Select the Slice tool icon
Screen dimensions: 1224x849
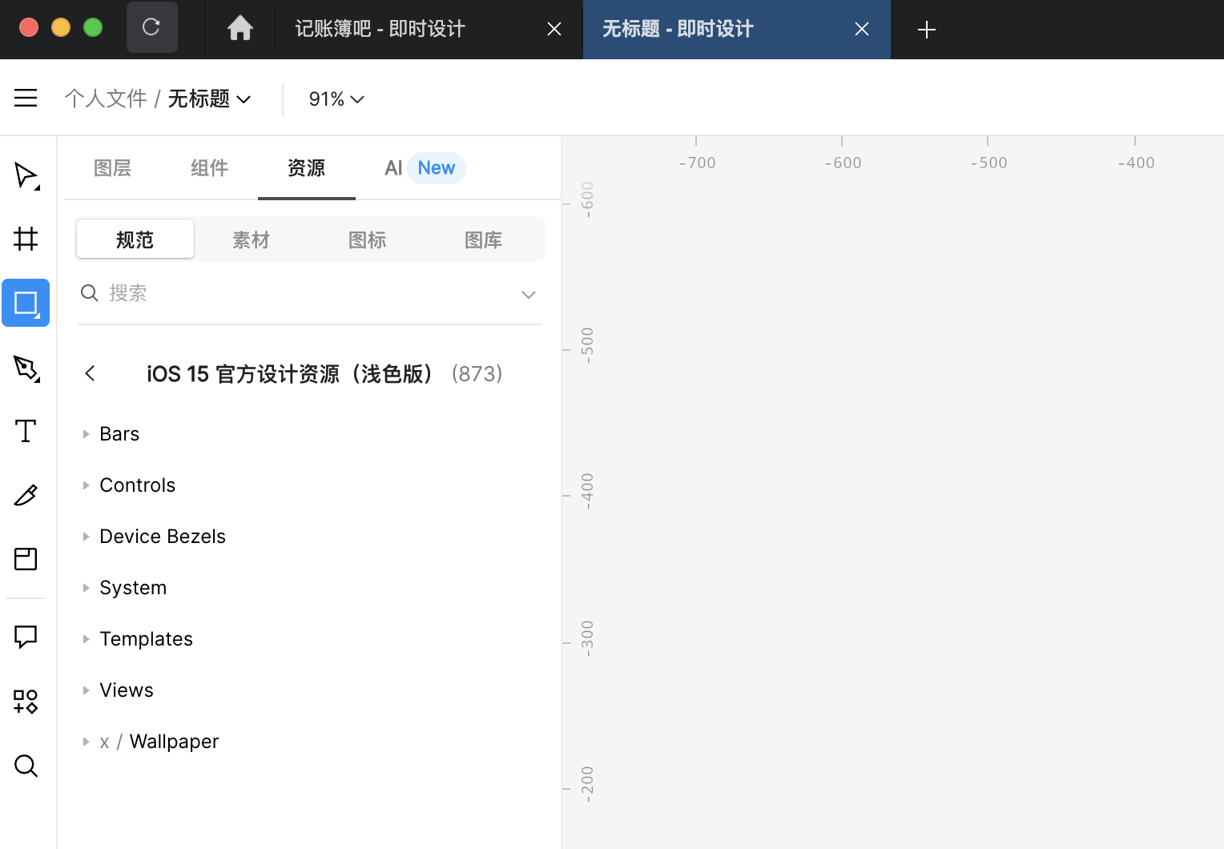(x=26, y=558)
